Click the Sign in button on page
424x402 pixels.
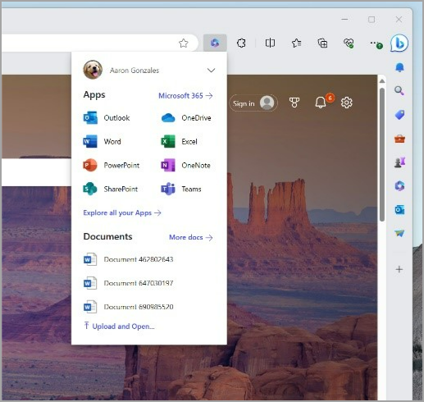[253, 103]
